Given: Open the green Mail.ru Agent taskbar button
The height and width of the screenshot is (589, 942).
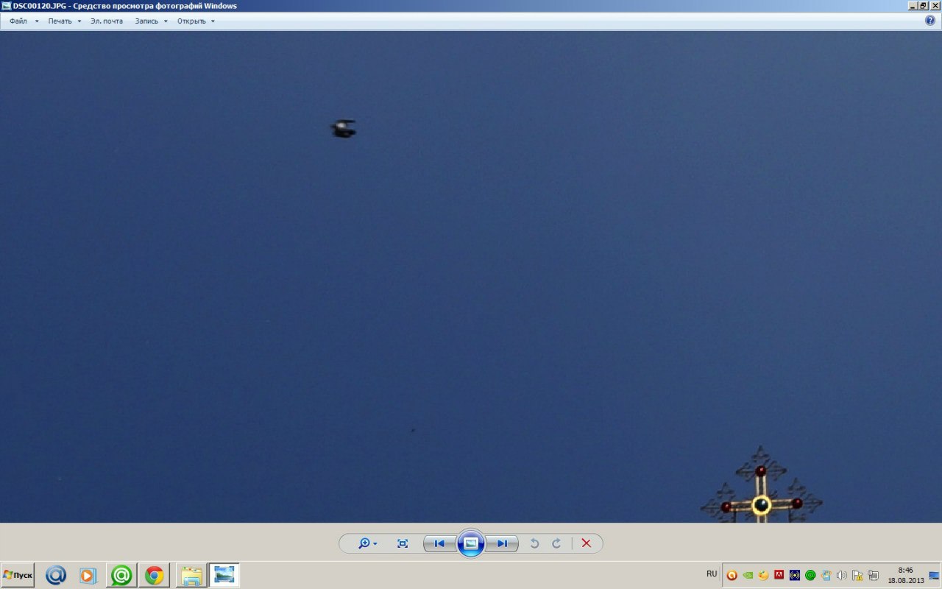Looking at the screenshot, I should click(x=121, y=575).
